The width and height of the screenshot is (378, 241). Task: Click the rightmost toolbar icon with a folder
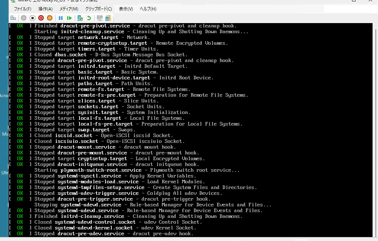108,18
